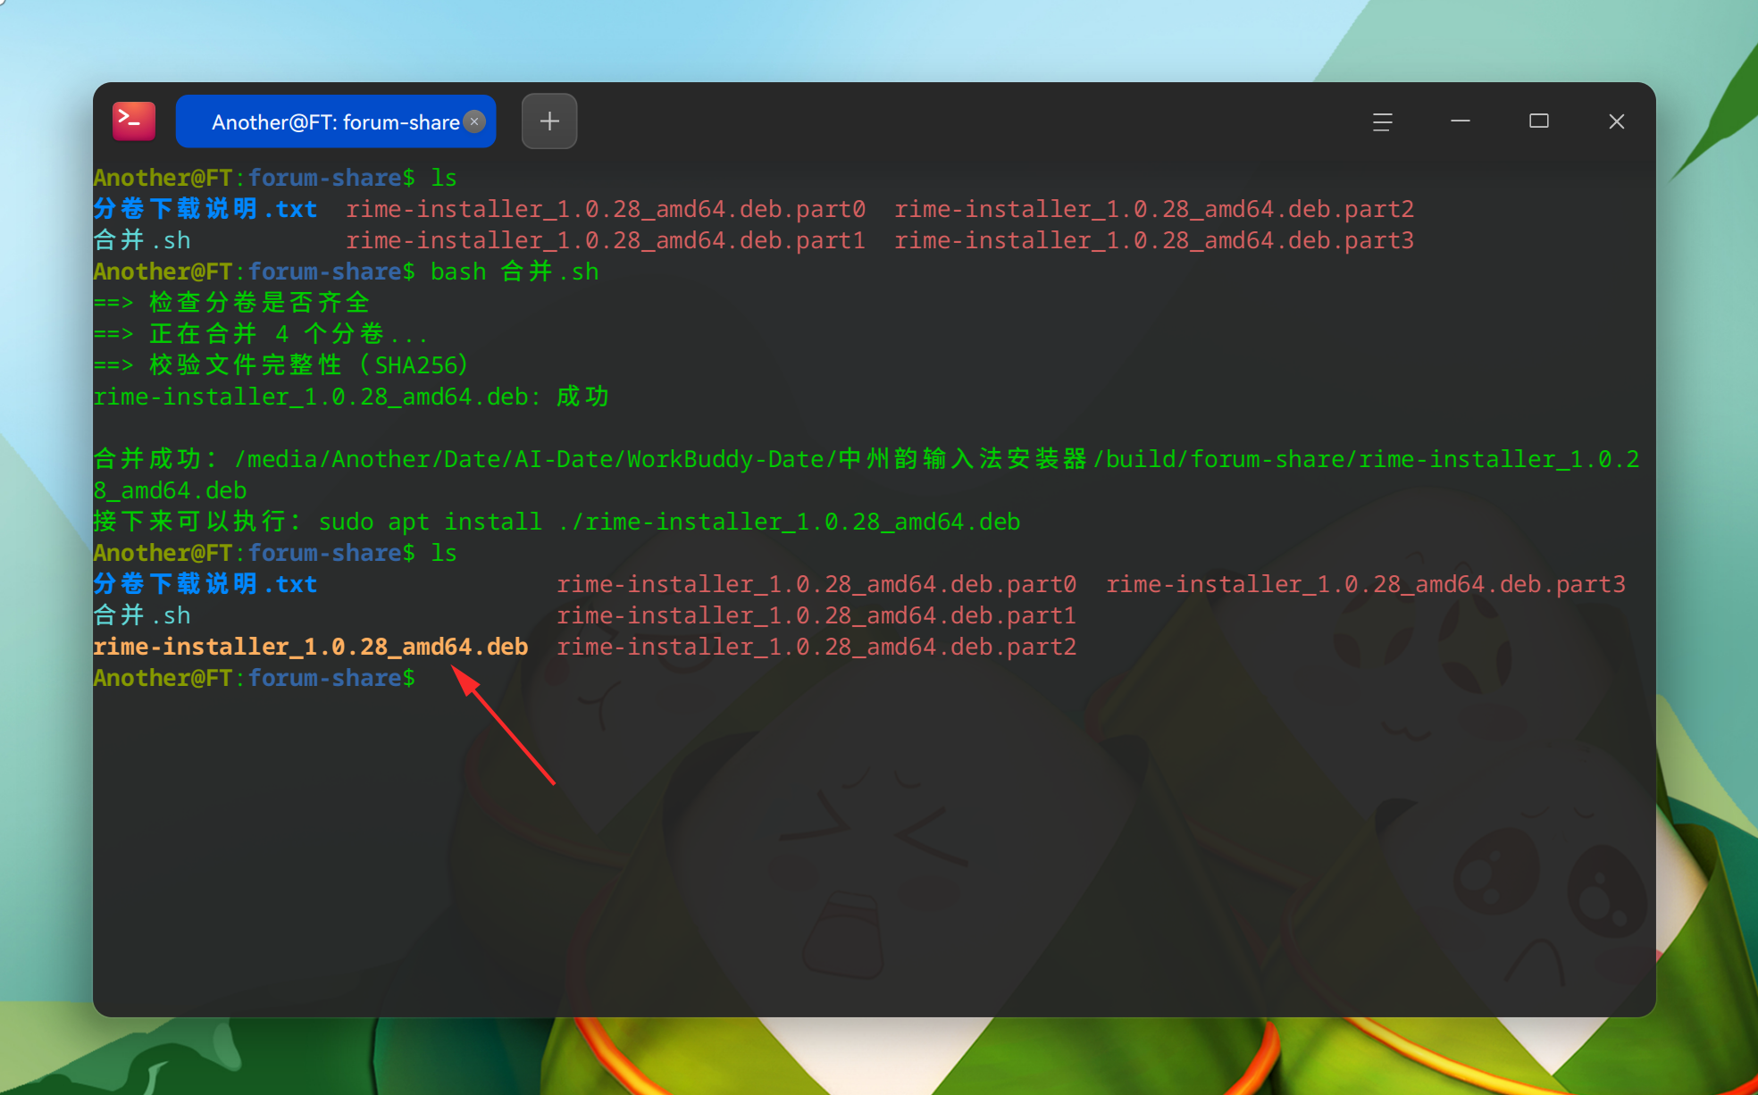
Task: Close the Another@FT: forum-share tab
Action: click(x=475, y=121)
